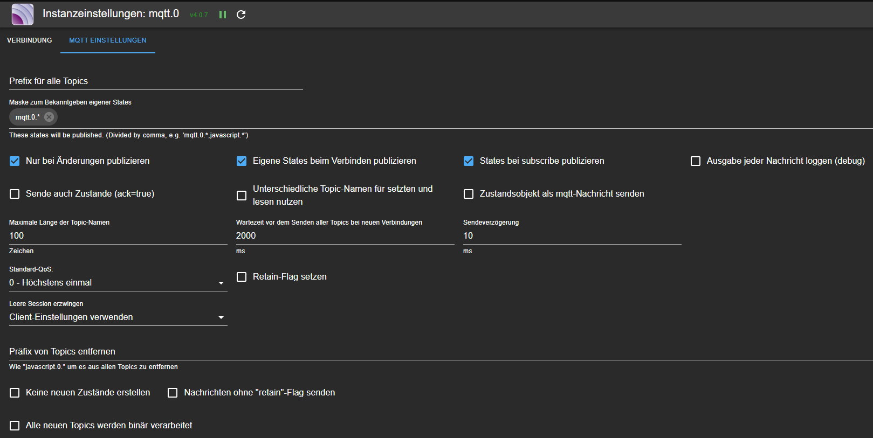Pause the mqtt.0 instance
The width and height of the screenshot is (873, 438).
click(223, 15)
